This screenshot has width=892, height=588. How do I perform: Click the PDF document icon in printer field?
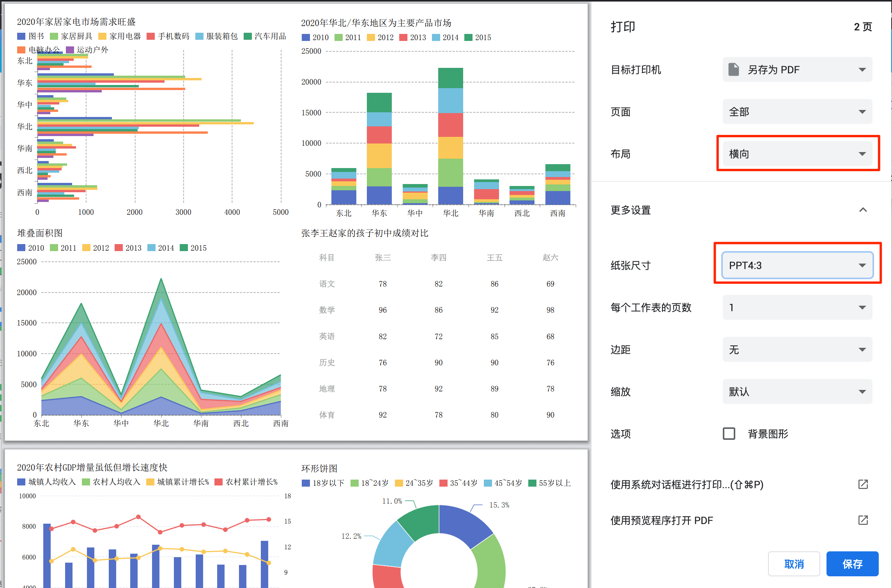pos(734,70)
